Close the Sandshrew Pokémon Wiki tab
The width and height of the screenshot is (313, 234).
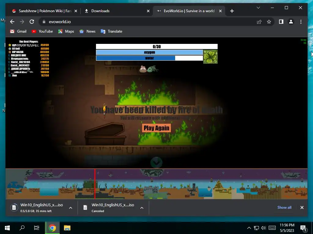tap(76, 11)
